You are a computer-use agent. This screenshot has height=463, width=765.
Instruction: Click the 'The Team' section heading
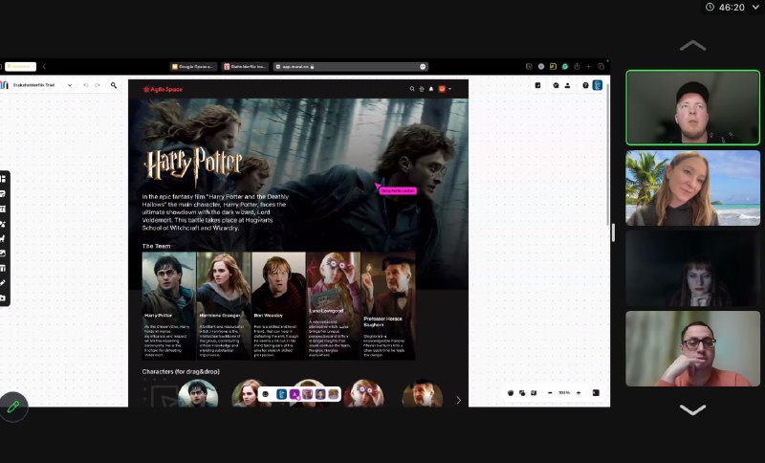156,246
